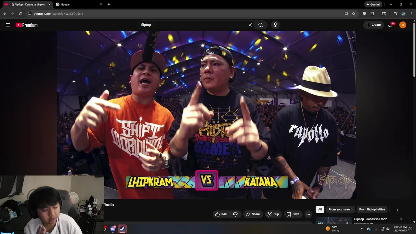Select From fliptopbattles chip

(372, 210)
